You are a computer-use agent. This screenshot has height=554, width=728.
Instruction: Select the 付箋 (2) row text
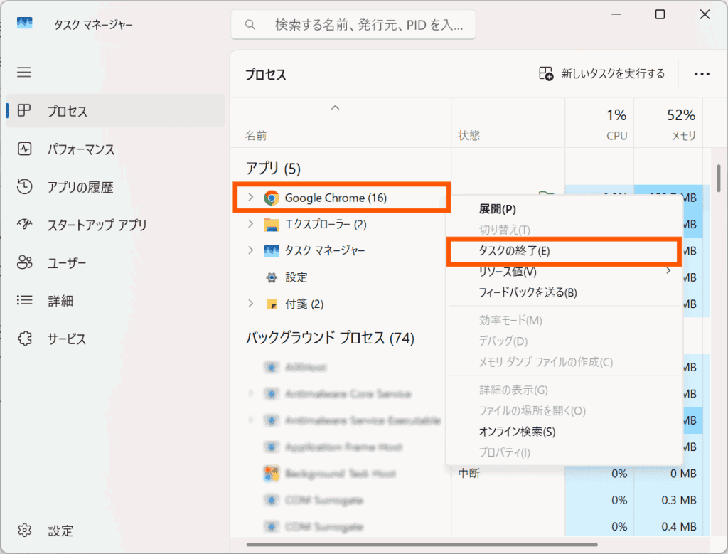pos(304,304)
